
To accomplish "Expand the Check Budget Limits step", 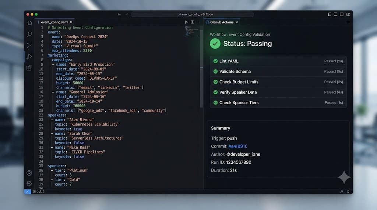I will tap(278, 82).
